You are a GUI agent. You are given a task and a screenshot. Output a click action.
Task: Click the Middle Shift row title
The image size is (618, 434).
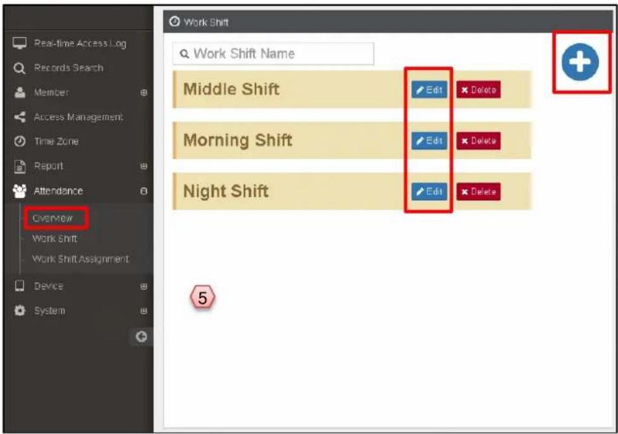pos(232,89)
